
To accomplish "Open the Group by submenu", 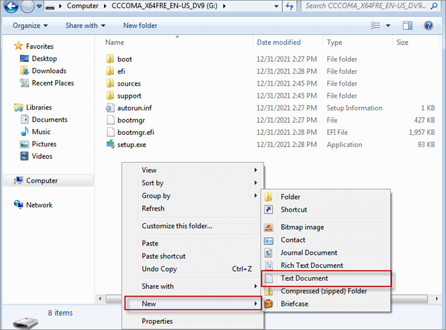I will (x=192, y=196).
